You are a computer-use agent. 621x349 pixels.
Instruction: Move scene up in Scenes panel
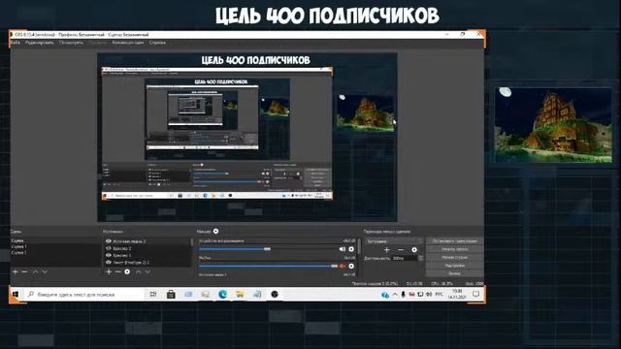click(35, 271)
